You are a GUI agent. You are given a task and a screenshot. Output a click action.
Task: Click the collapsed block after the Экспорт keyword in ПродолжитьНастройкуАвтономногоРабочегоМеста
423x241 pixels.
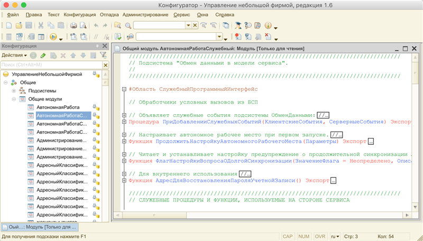371,141
